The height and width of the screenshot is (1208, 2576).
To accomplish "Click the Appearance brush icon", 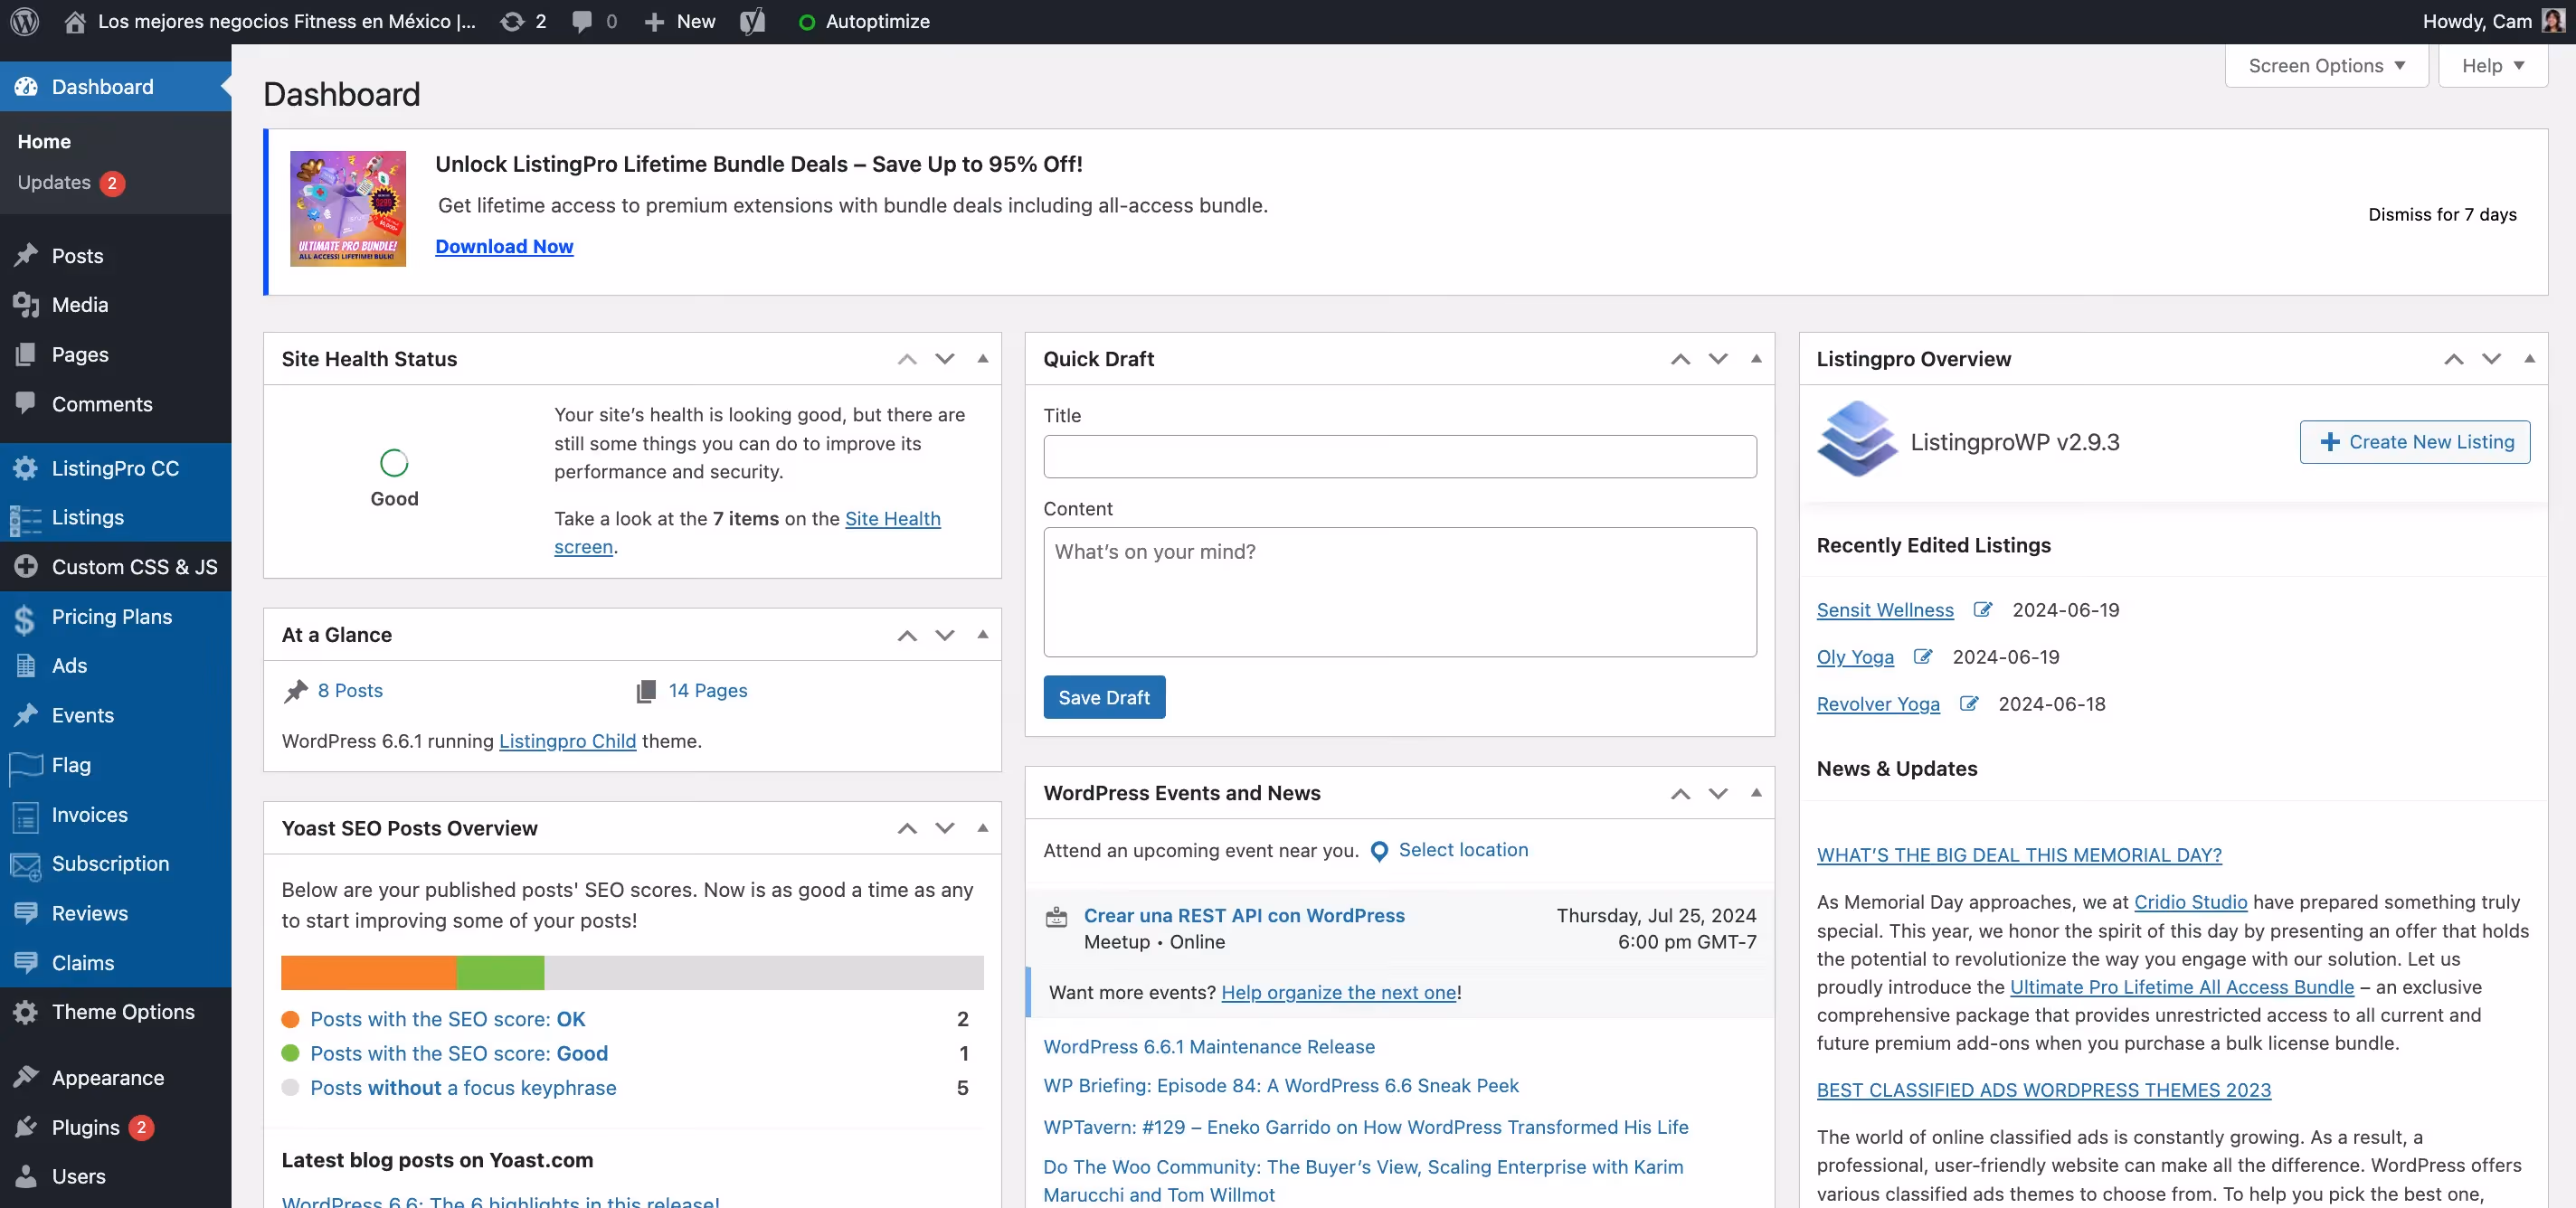I will [26, 1078].
